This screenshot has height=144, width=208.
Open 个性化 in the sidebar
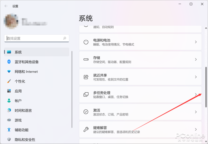pos(37,81)
